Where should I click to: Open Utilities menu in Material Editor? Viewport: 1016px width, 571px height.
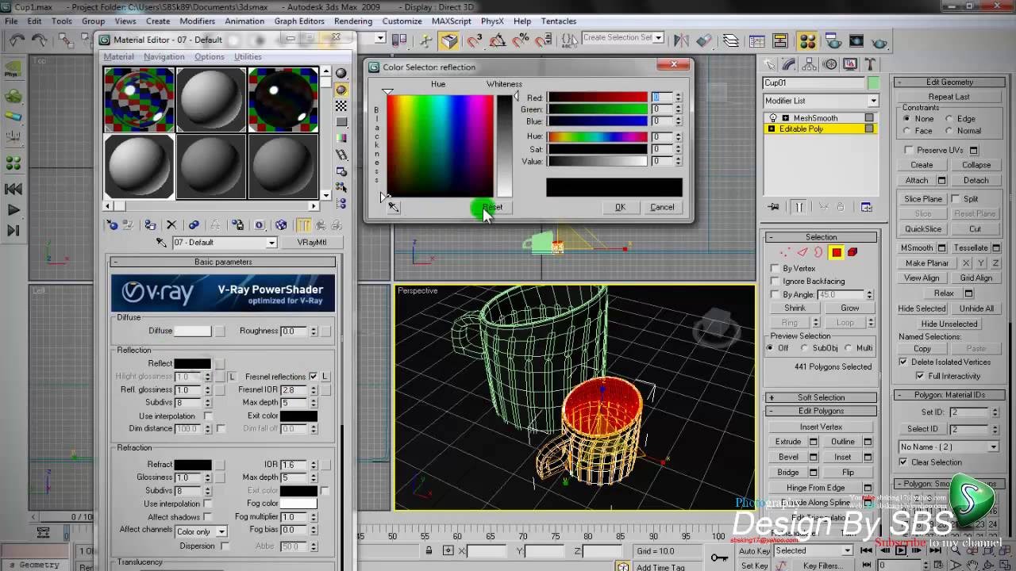[248, 56]
